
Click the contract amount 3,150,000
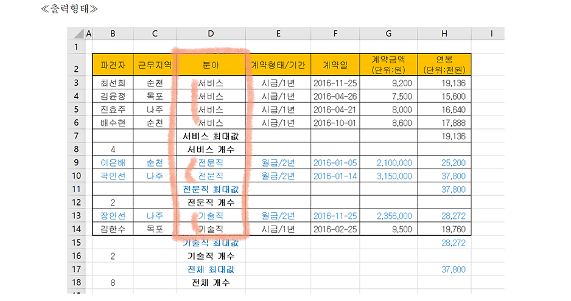388,176
